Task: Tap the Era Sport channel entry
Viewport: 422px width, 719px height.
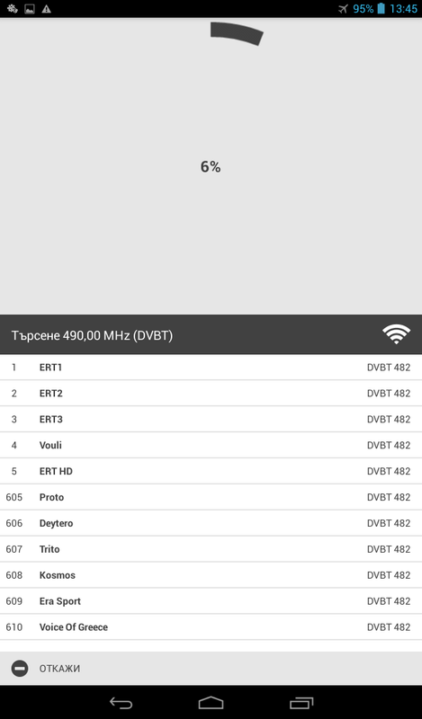Action: (211, 601)
